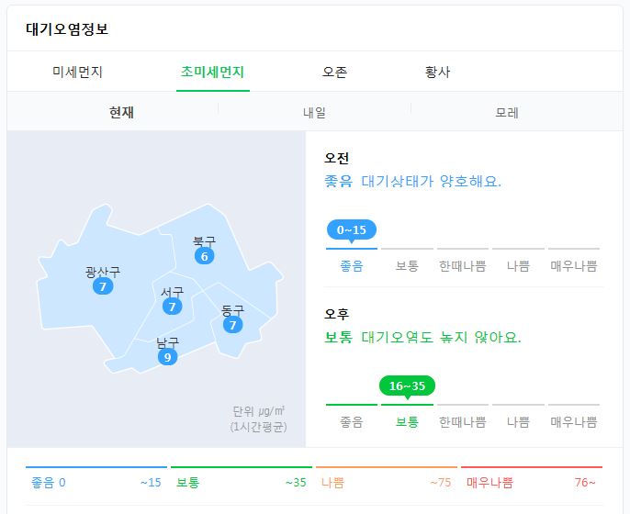This screenshot has height=514, width=630.
Task: Click the 좋음 0~15 legend item
Action: pos(96,478)
